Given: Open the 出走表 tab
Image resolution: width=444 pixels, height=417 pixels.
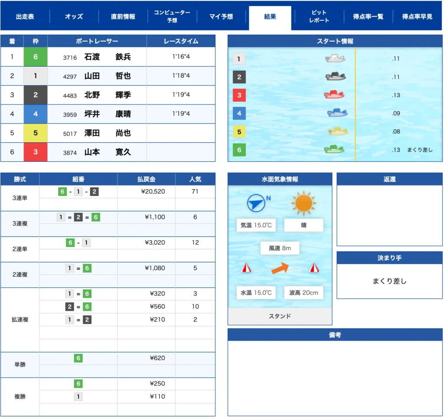Looking at the screenshot, I should [x=25, y=16].
